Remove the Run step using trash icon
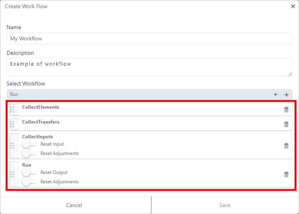The width and height of the screenshot is (299, 214). [286, 174]
